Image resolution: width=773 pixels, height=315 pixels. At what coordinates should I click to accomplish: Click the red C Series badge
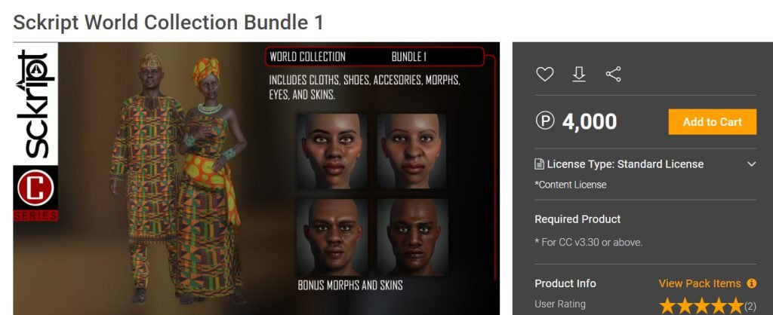point(35,193)
